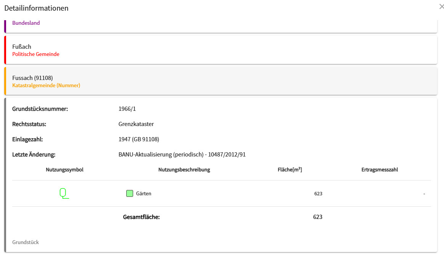Viewport: 444px width, 257px height.
Task: Click the Gärten usage description text
Action: [143, 194]
